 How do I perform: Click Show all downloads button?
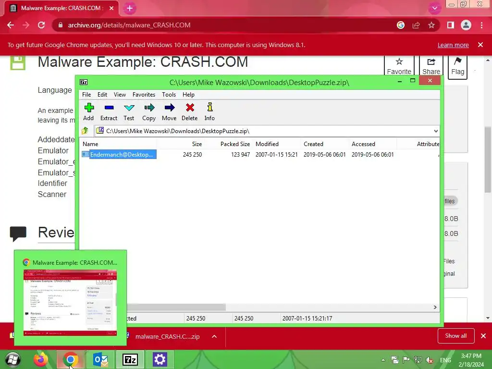pyautogui.click(x=456, y=336)
